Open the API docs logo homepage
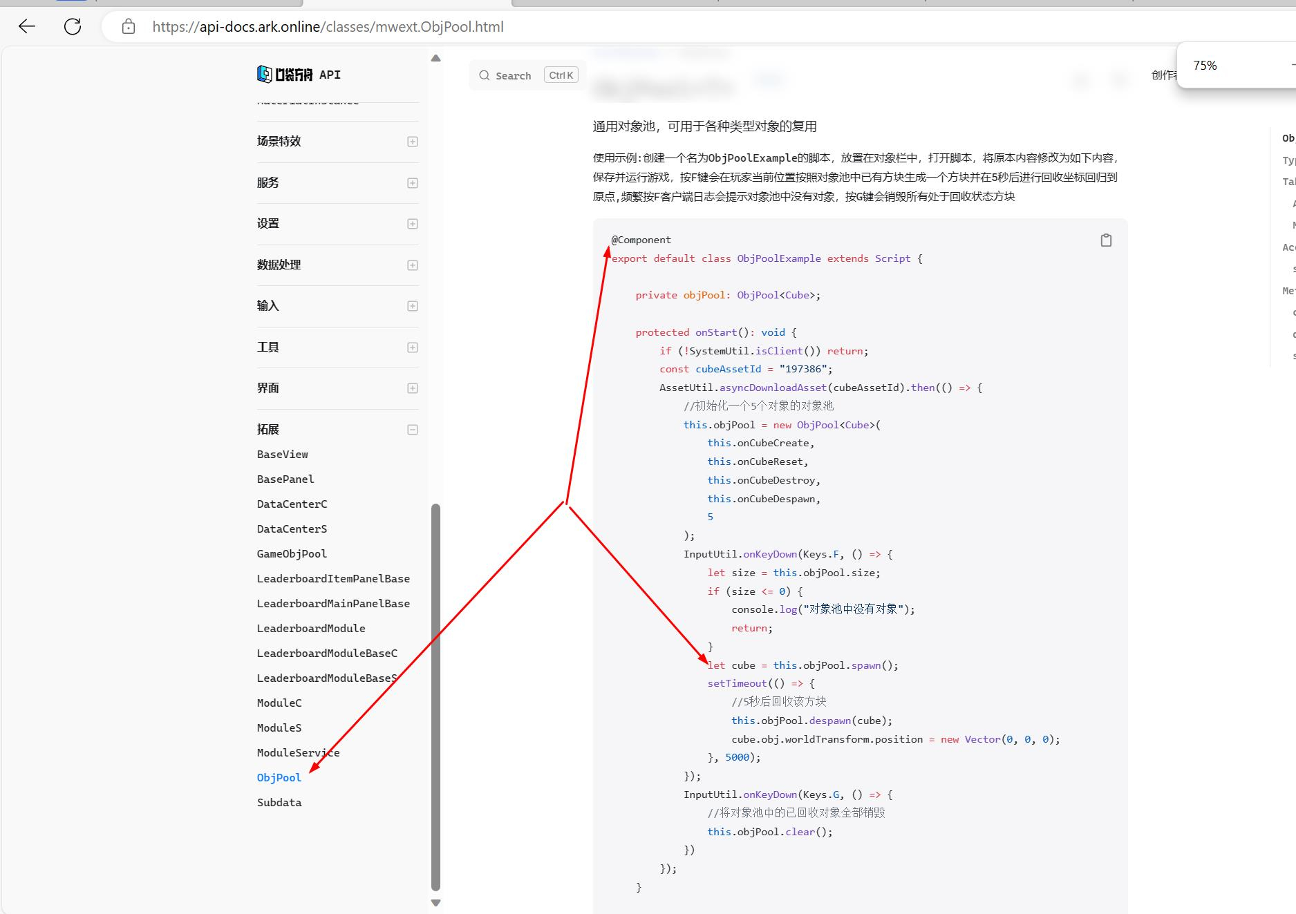The image size is (1296, 914). coord(299,74)
